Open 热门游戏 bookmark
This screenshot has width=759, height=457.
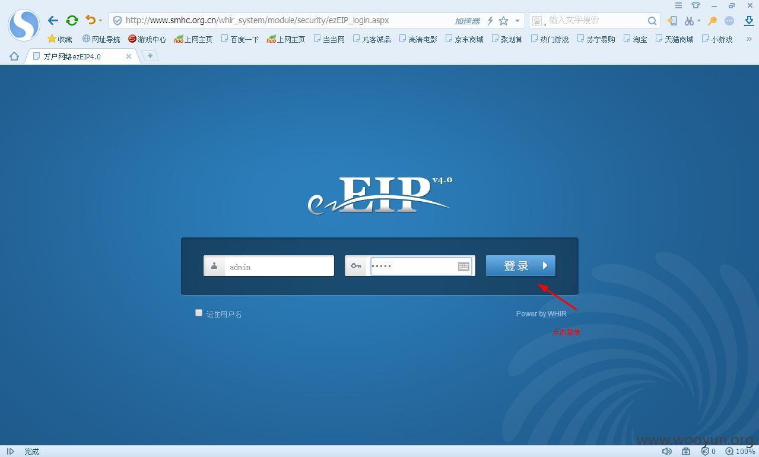[550, 39]
